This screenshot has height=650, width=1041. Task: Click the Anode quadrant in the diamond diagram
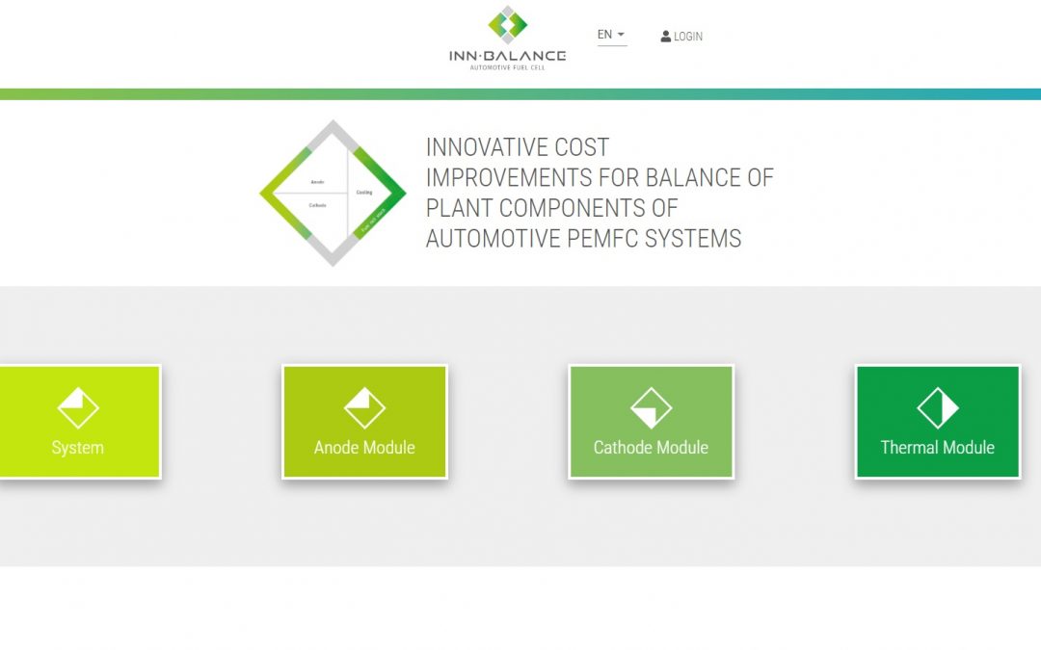[x=317, y=182]
